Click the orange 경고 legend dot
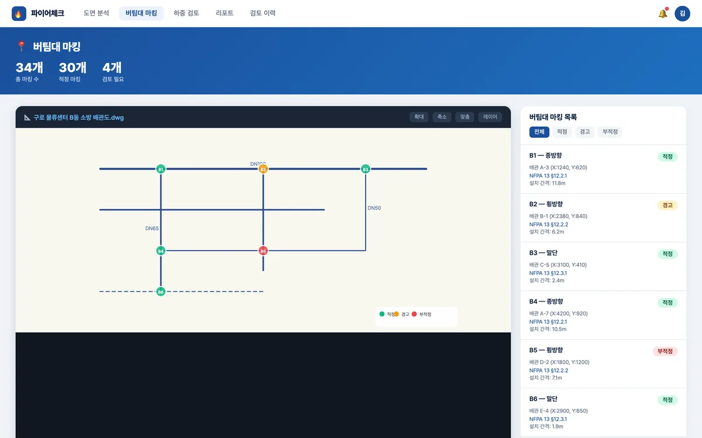Screen dimensions: 702x438 396,314
